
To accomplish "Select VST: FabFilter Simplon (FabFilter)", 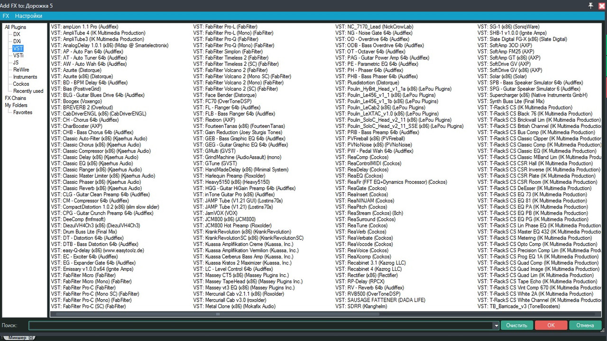I will click(x=228, y=52).
